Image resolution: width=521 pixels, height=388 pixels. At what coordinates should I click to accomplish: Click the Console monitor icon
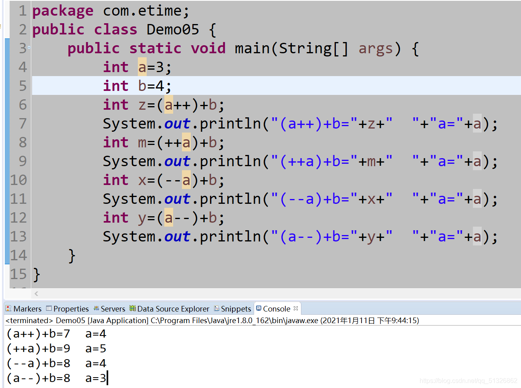[258, 308]
